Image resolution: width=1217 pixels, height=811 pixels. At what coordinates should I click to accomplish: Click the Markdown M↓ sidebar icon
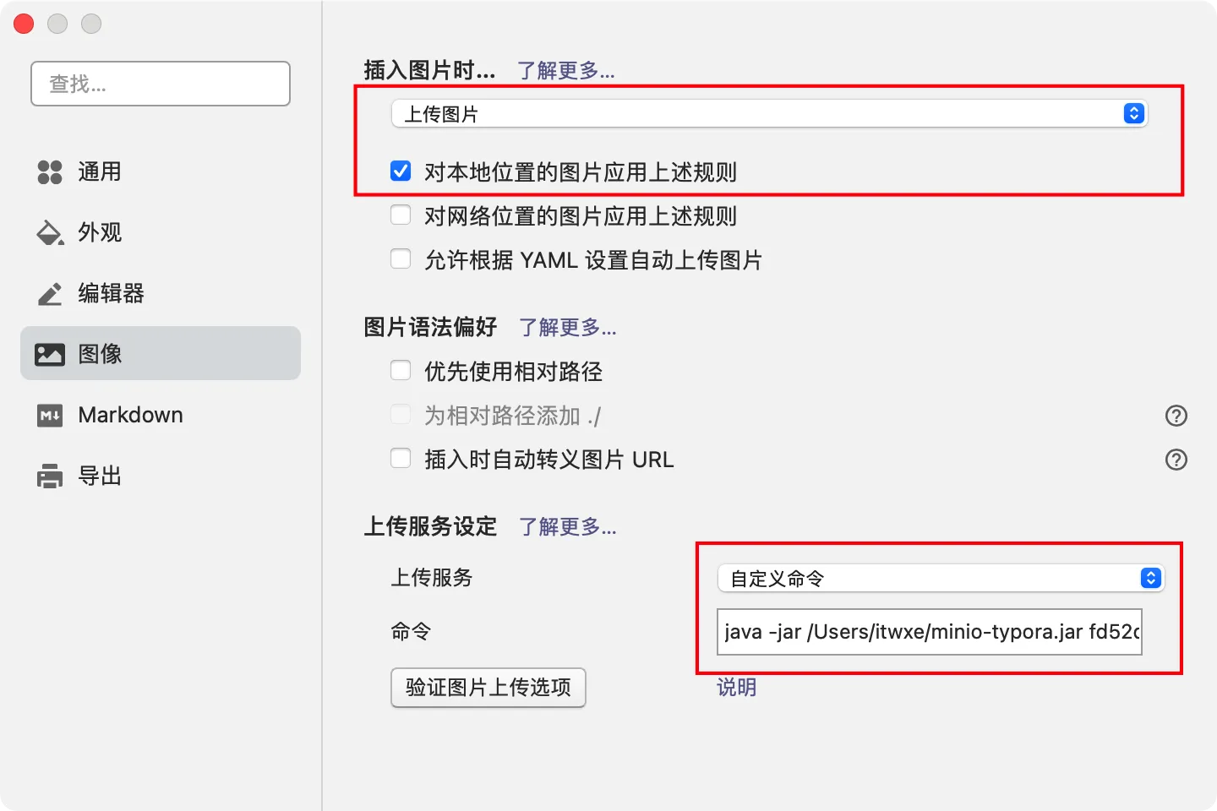click(50, 416)
